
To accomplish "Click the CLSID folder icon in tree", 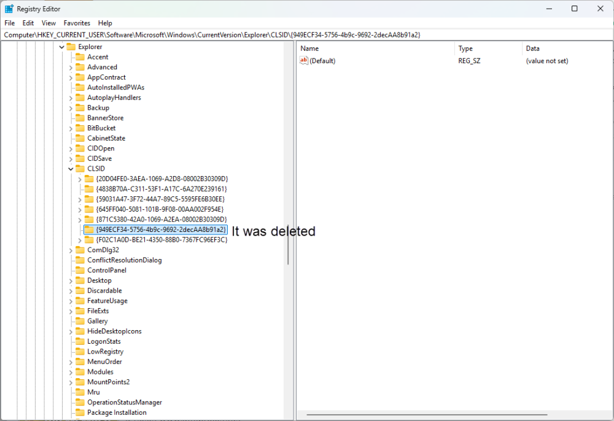I will coord(80,169).
